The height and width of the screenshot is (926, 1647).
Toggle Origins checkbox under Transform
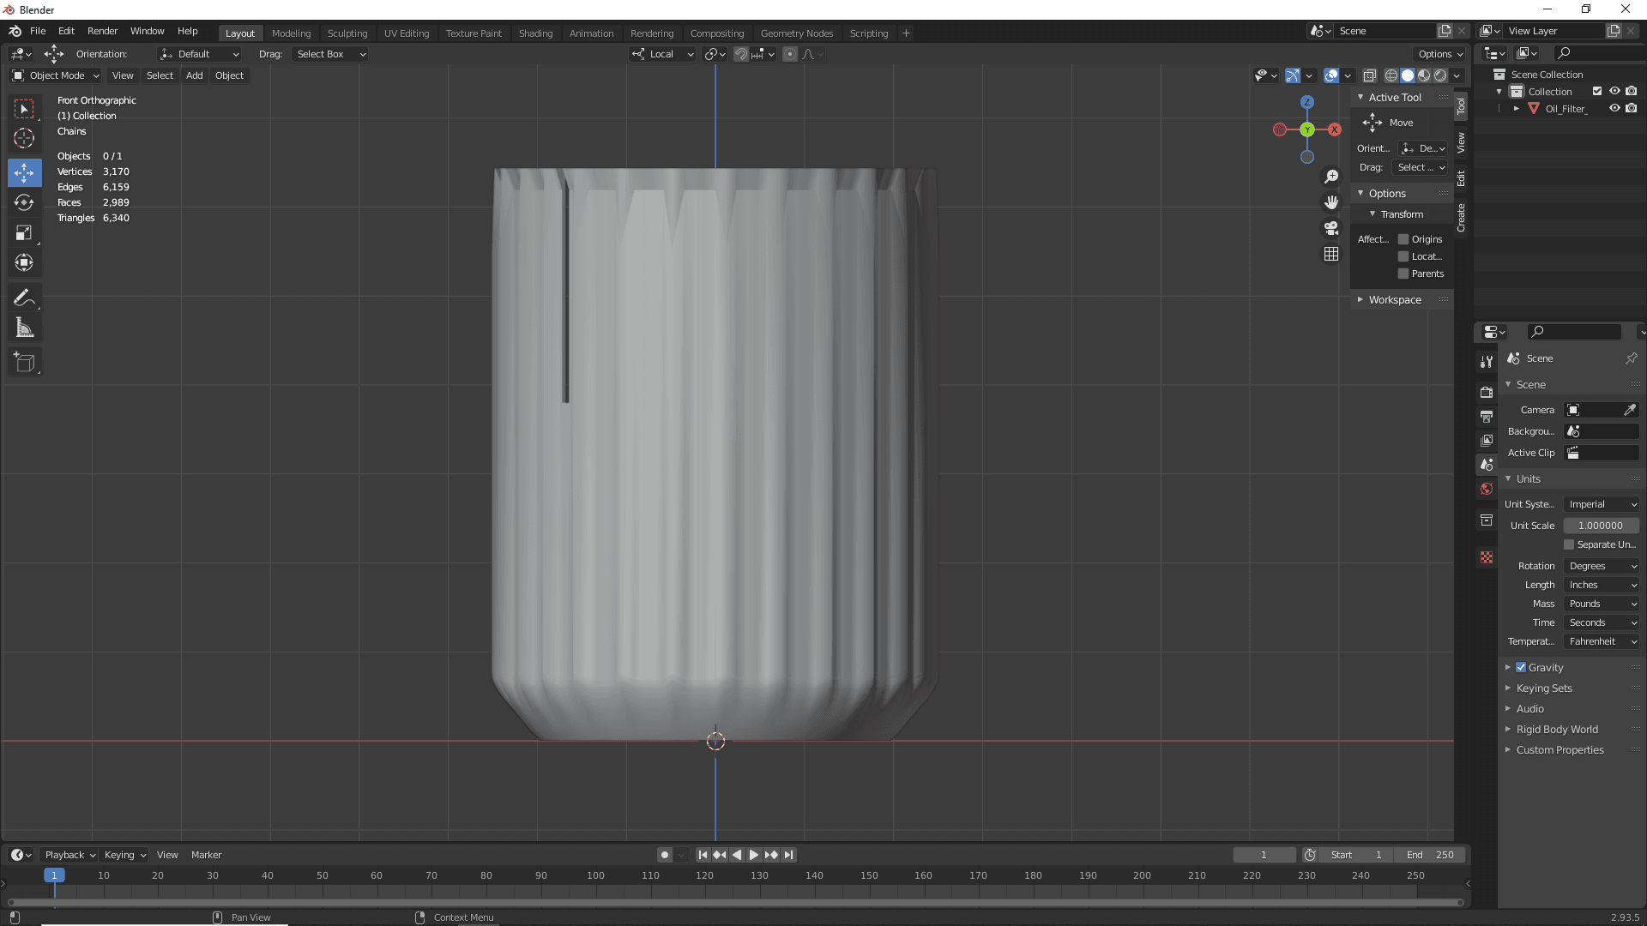1403,238
